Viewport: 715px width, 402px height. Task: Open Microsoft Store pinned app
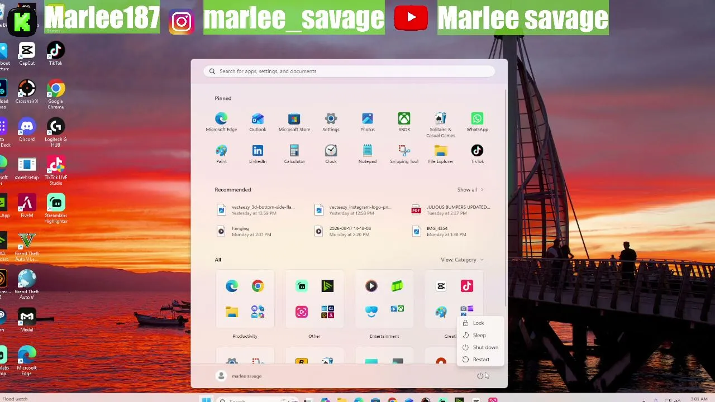coord(294,122)
